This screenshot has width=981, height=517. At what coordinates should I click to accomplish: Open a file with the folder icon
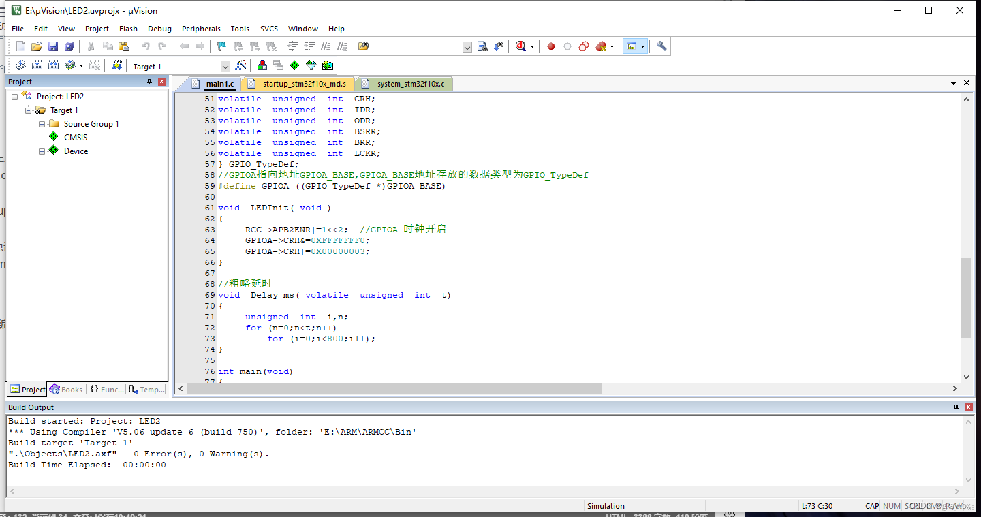pyautogui.click(x=37, y=46)
